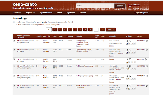Viewport: 163px width, 95px height.
Task: Play the XC115754 Tashigang song recording
Action: (x=14, y=66)
